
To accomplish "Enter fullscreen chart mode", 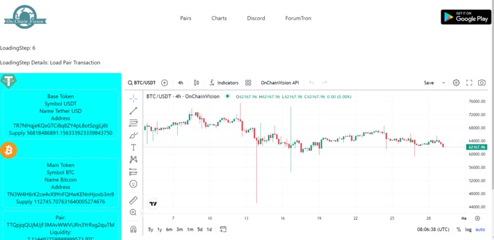I will tap(469, 83).
